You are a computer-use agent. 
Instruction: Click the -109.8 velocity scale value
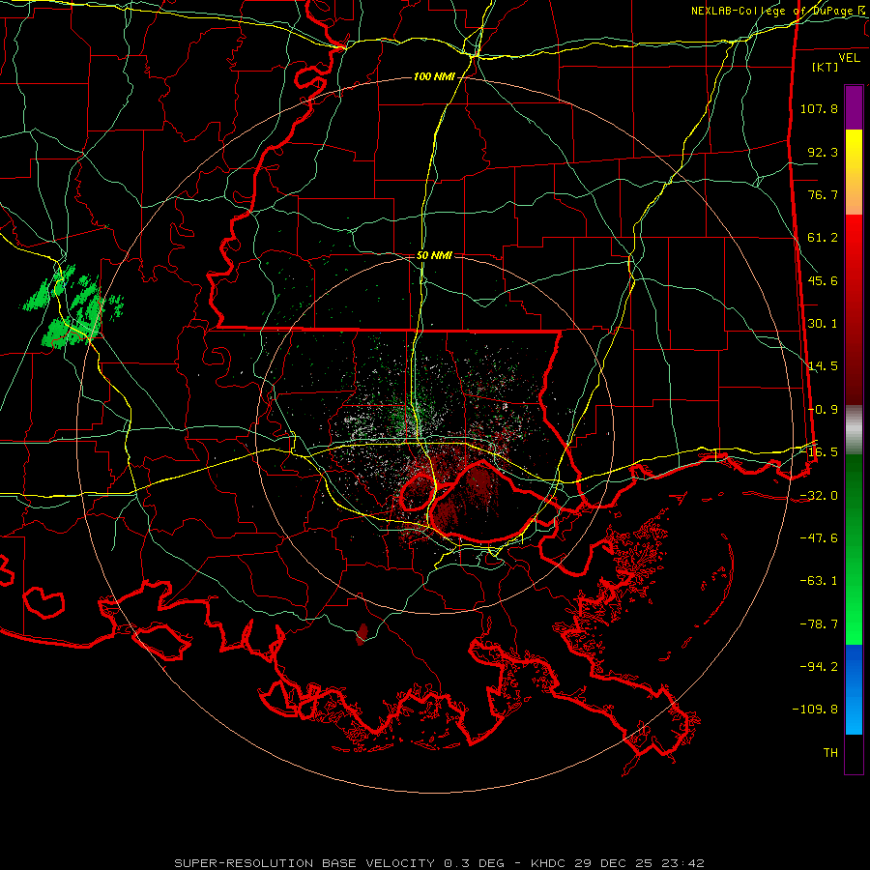coord(816,710)
